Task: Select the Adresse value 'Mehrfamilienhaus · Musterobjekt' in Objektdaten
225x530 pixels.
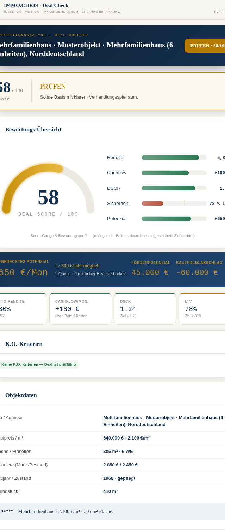Action: (x=163, y=421)
